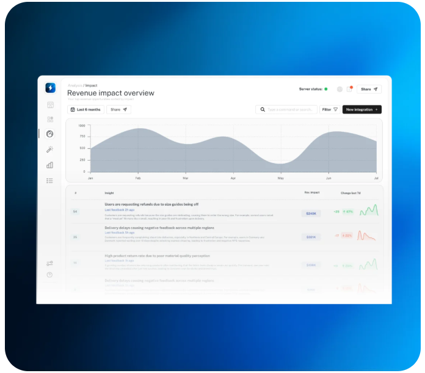Open the storefront icon in the sidebar
425x373 pixels.
[50, 104]
